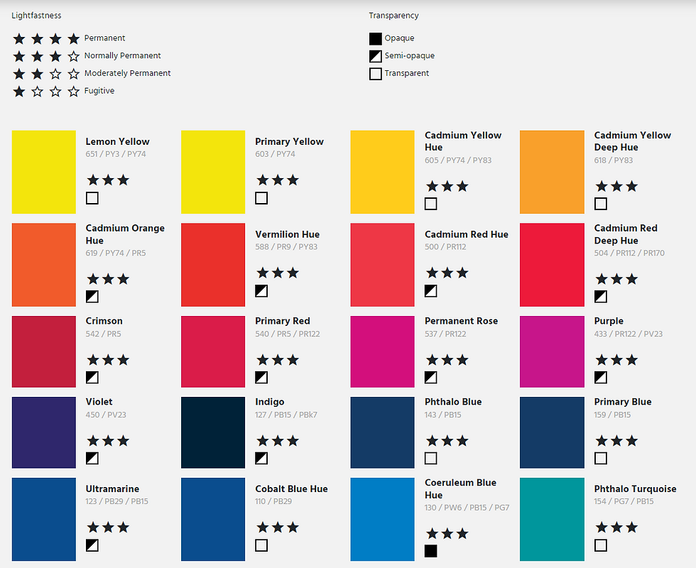Image resolution: width=696 pixels, height=568 pixels.
Task: Click the '154 / PG7 / PB15' code
Action: (624, 501)
